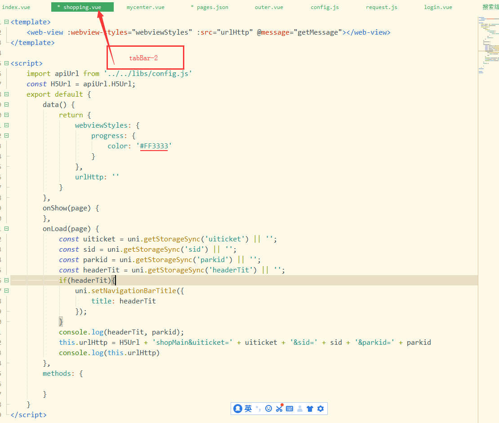499x423 pixels.
Task: Collapse the <script> block fold marker
Action: (6, 63)
